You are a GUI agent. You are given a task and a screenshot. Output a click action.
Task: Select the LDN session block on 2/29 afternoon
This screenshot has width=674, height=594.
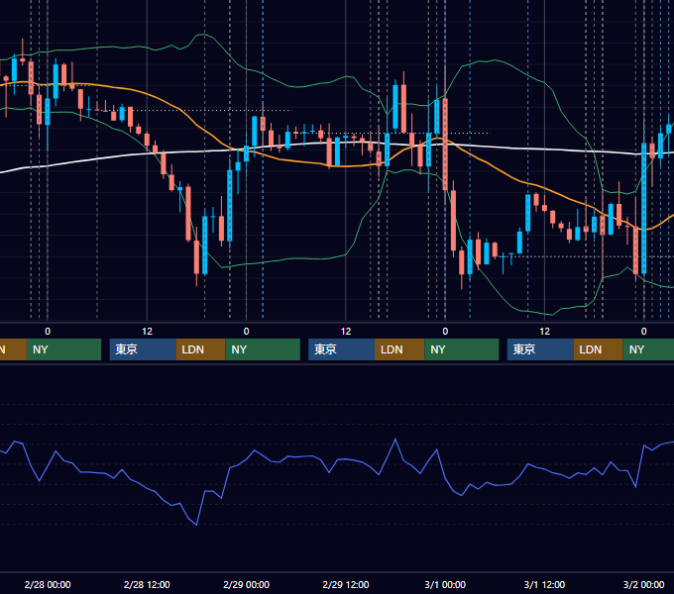pos(399,349)
